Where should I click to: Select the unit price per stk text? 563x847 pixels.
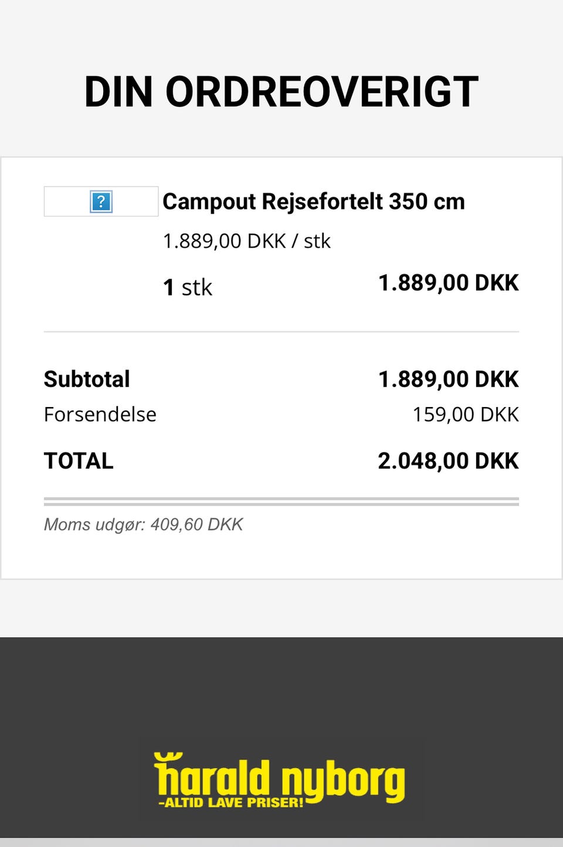[x=246, y=241]
